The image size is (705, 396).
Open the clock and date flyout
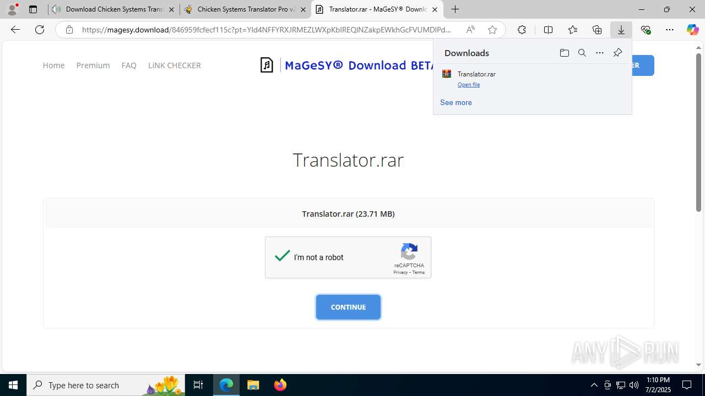click(658, 385)
